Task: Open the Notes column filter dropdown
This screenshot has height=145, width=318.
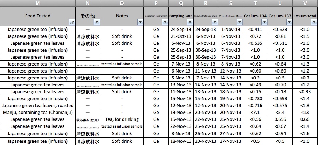Action: [x=140, y=22]
